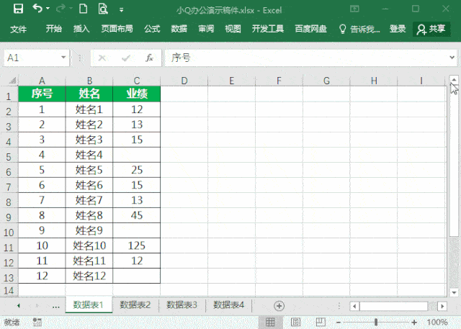Open the 页面布局 ribbon tab
The height and width of the screenshot is (329, 461).
tap(117, 29)
